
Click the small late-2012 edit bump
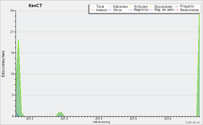click(60, 115)
